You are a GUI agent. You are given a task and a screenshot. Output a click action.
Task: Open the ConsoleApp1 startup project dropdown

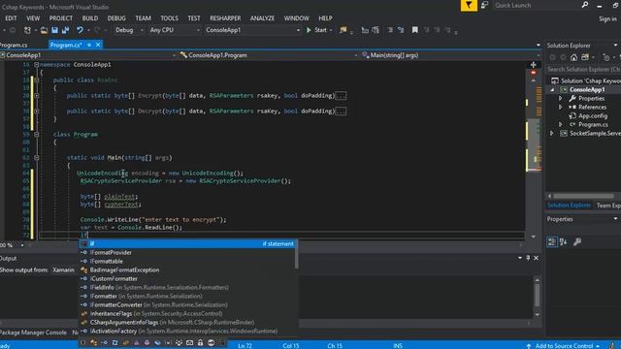pyautogui.click(x=252, y=30)
